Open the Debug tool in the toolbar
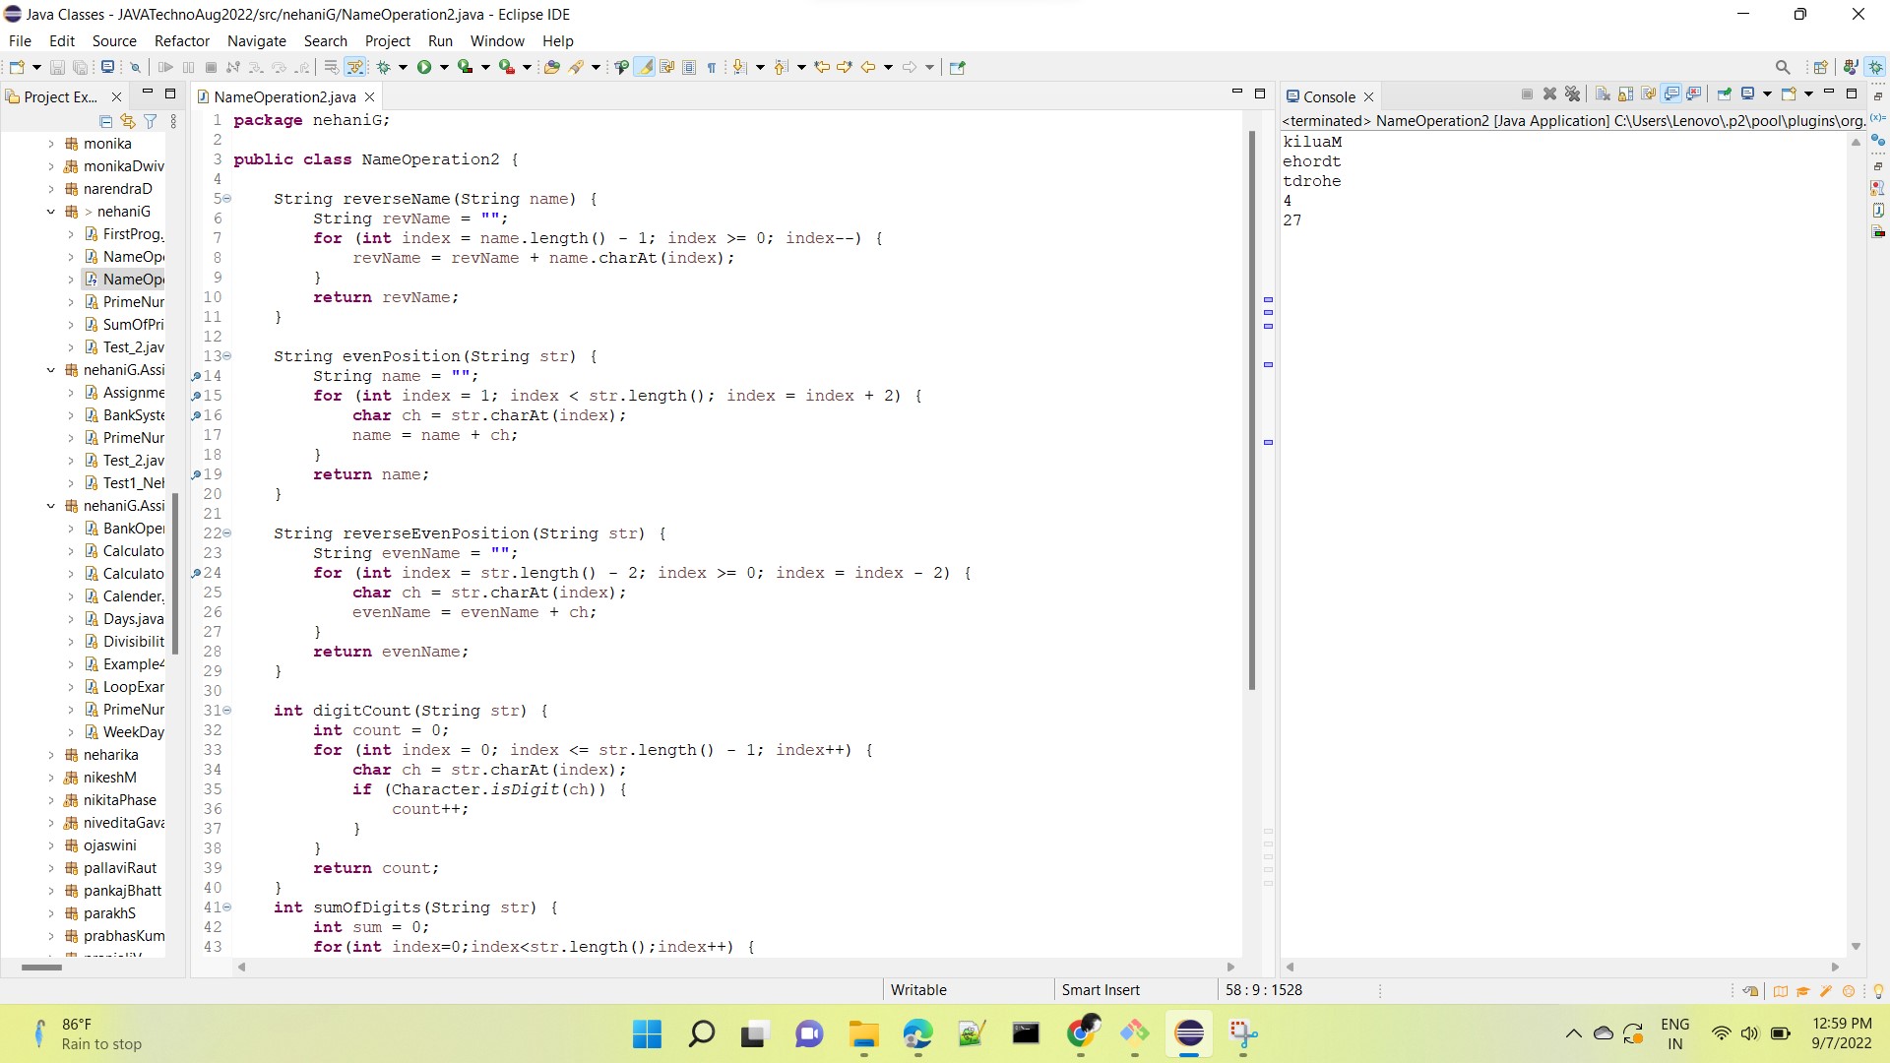1890x1063 pixels. pos(384,66)
